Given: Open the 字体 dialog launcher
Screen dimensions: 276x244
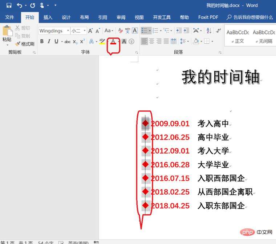Looking at the screenshot, I should click(137, 53).
